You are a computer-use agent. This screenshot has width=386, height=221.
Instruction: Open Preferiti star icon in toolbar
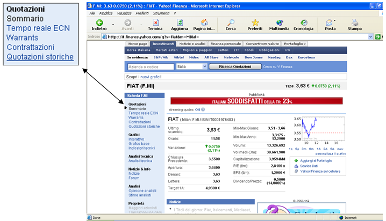point(255,23)
